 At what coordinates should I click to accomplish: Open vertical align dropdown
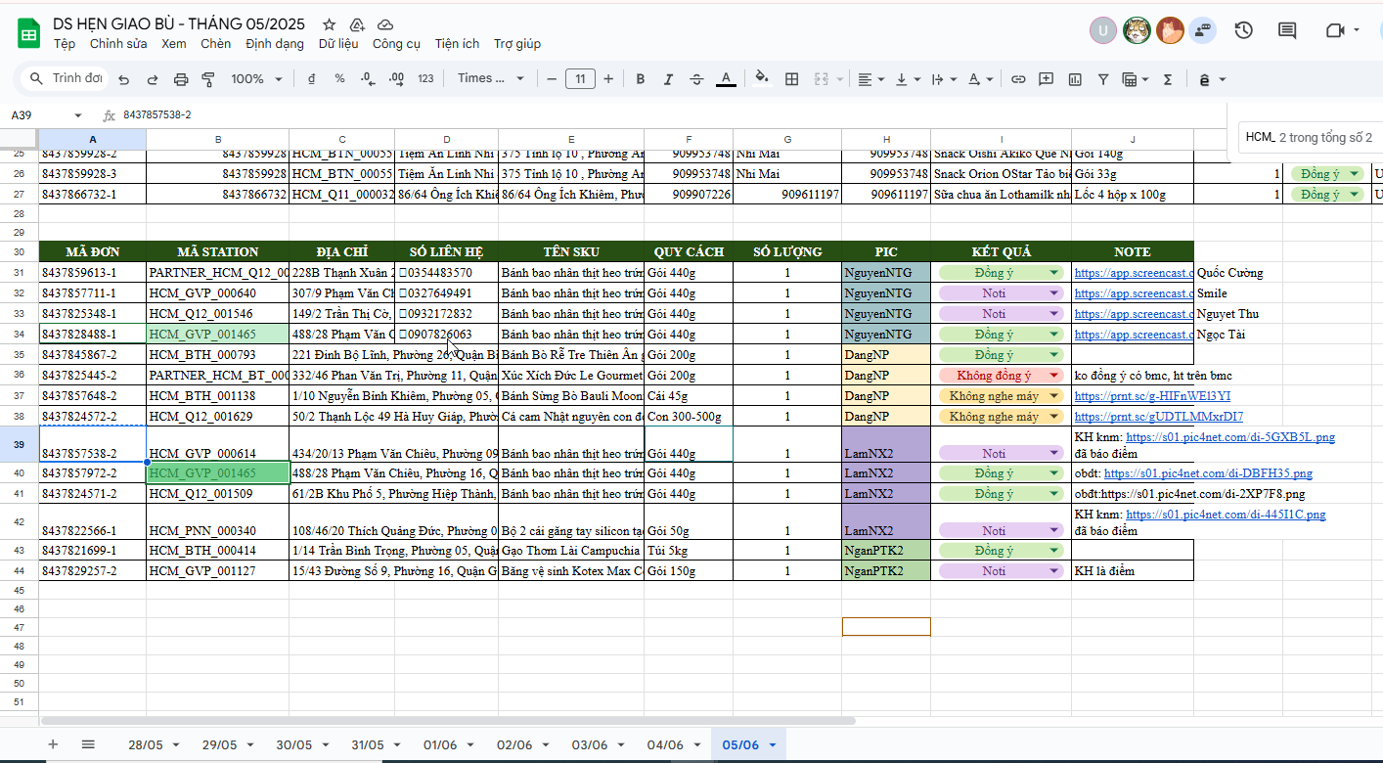tap(909, 78)
